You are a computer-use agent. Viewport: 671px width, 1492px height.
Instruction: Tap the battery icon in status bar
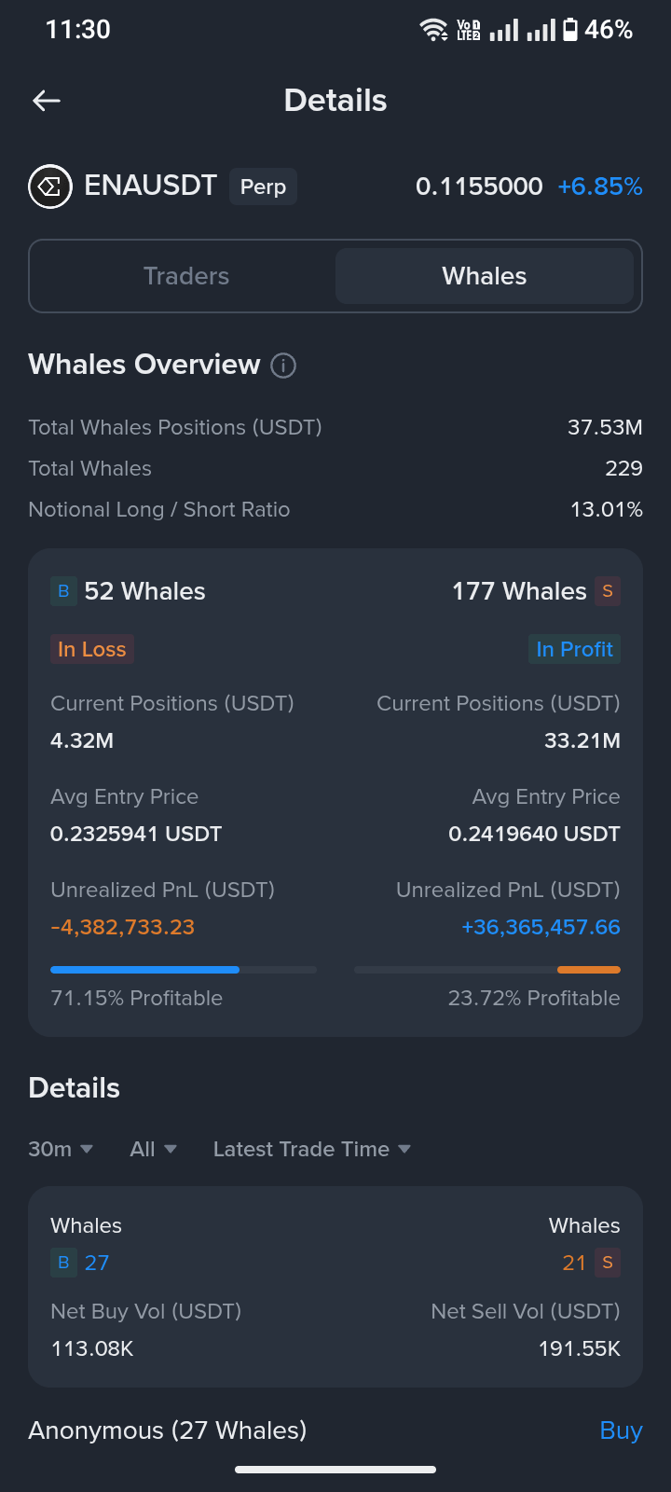pos(570,30)
